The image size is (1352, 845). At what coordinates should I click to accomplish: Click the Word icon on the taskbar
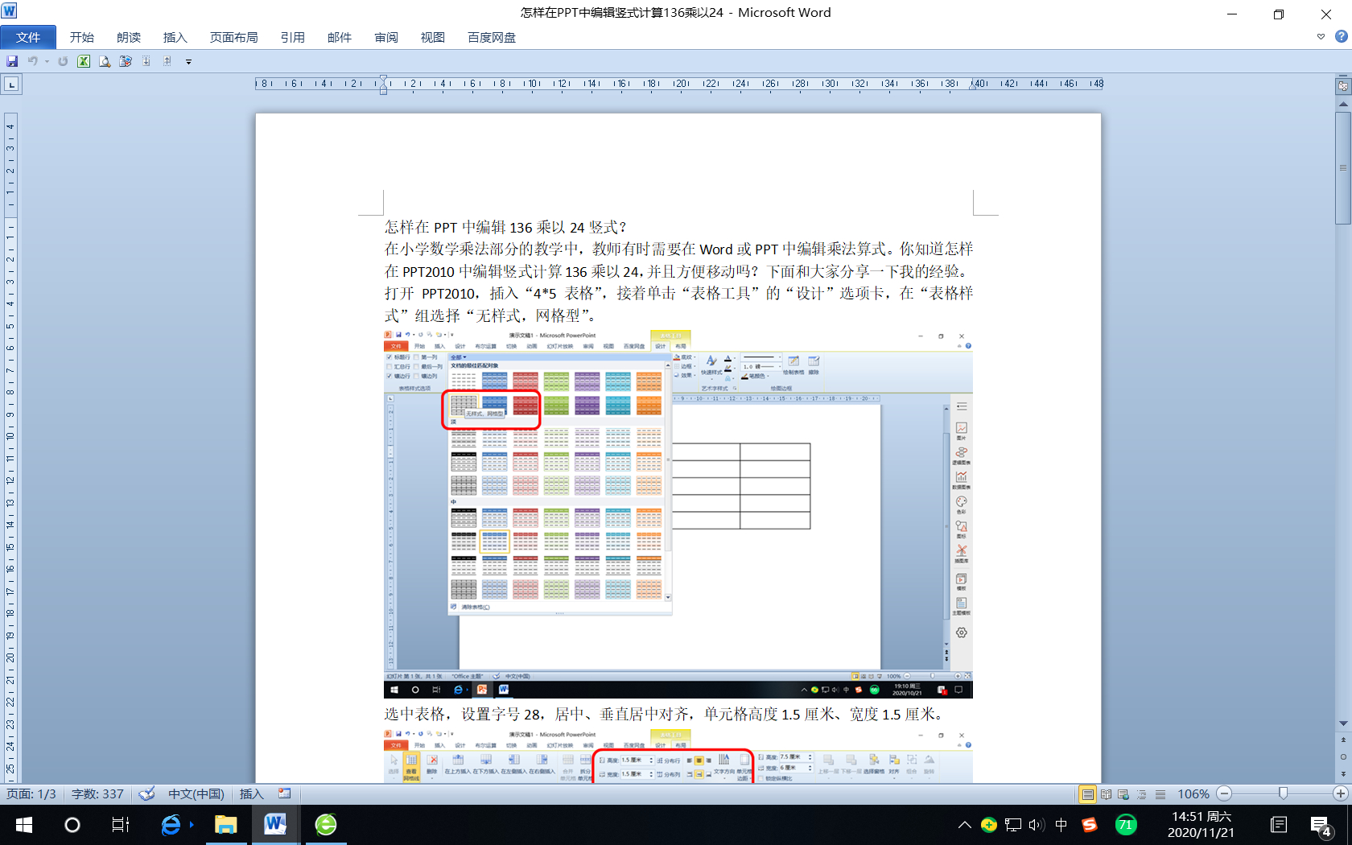click(x=275, y=825)
